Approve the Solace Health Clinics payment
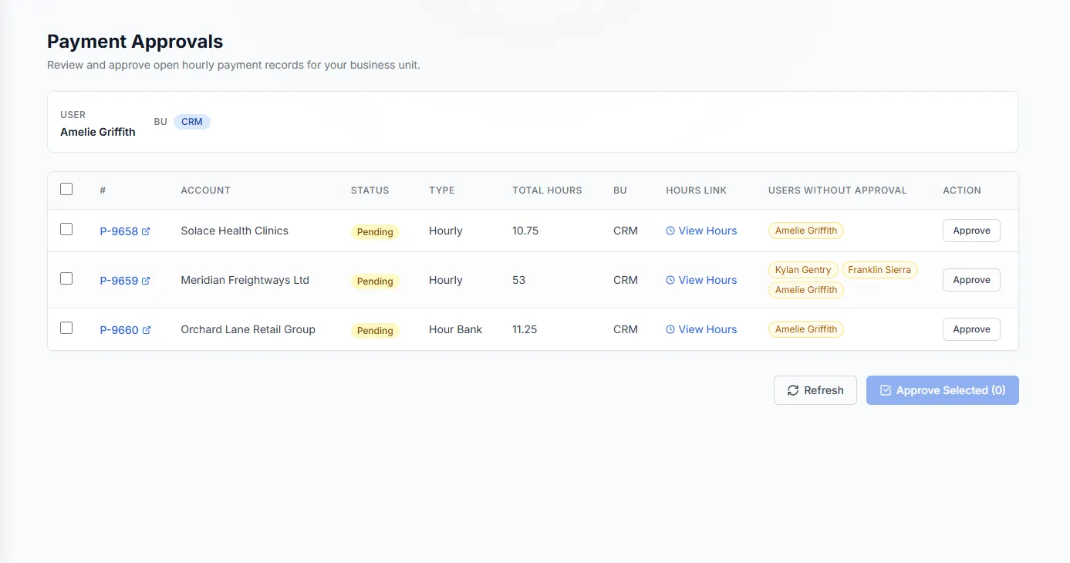This screenshot has width=1070, height=563. (971, 231)
